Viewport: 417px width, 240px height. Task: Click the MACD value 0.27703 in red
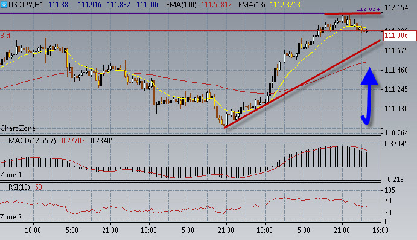(73, 141)
